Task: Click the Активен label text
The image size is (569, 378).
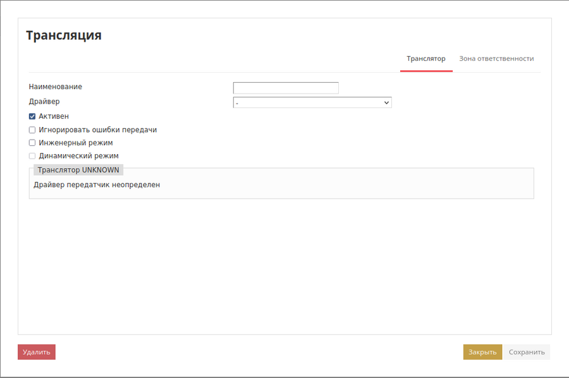Action: (x=54, y=116)
